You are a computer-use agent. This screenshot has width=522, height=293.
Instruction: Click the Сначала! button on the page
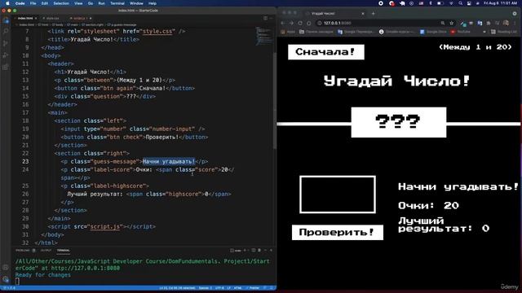(x=326, y=52)
